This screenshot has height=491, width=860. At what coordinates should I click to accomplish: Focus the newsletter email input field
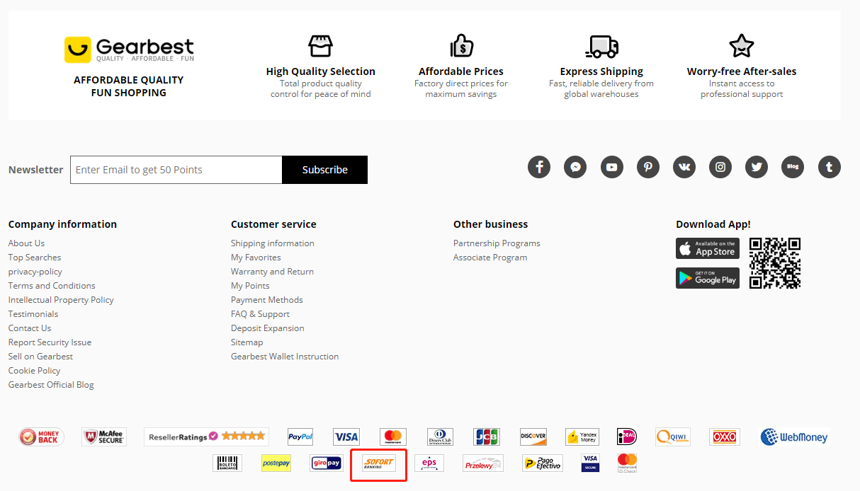pyautogui.click(x=176, y=170)
